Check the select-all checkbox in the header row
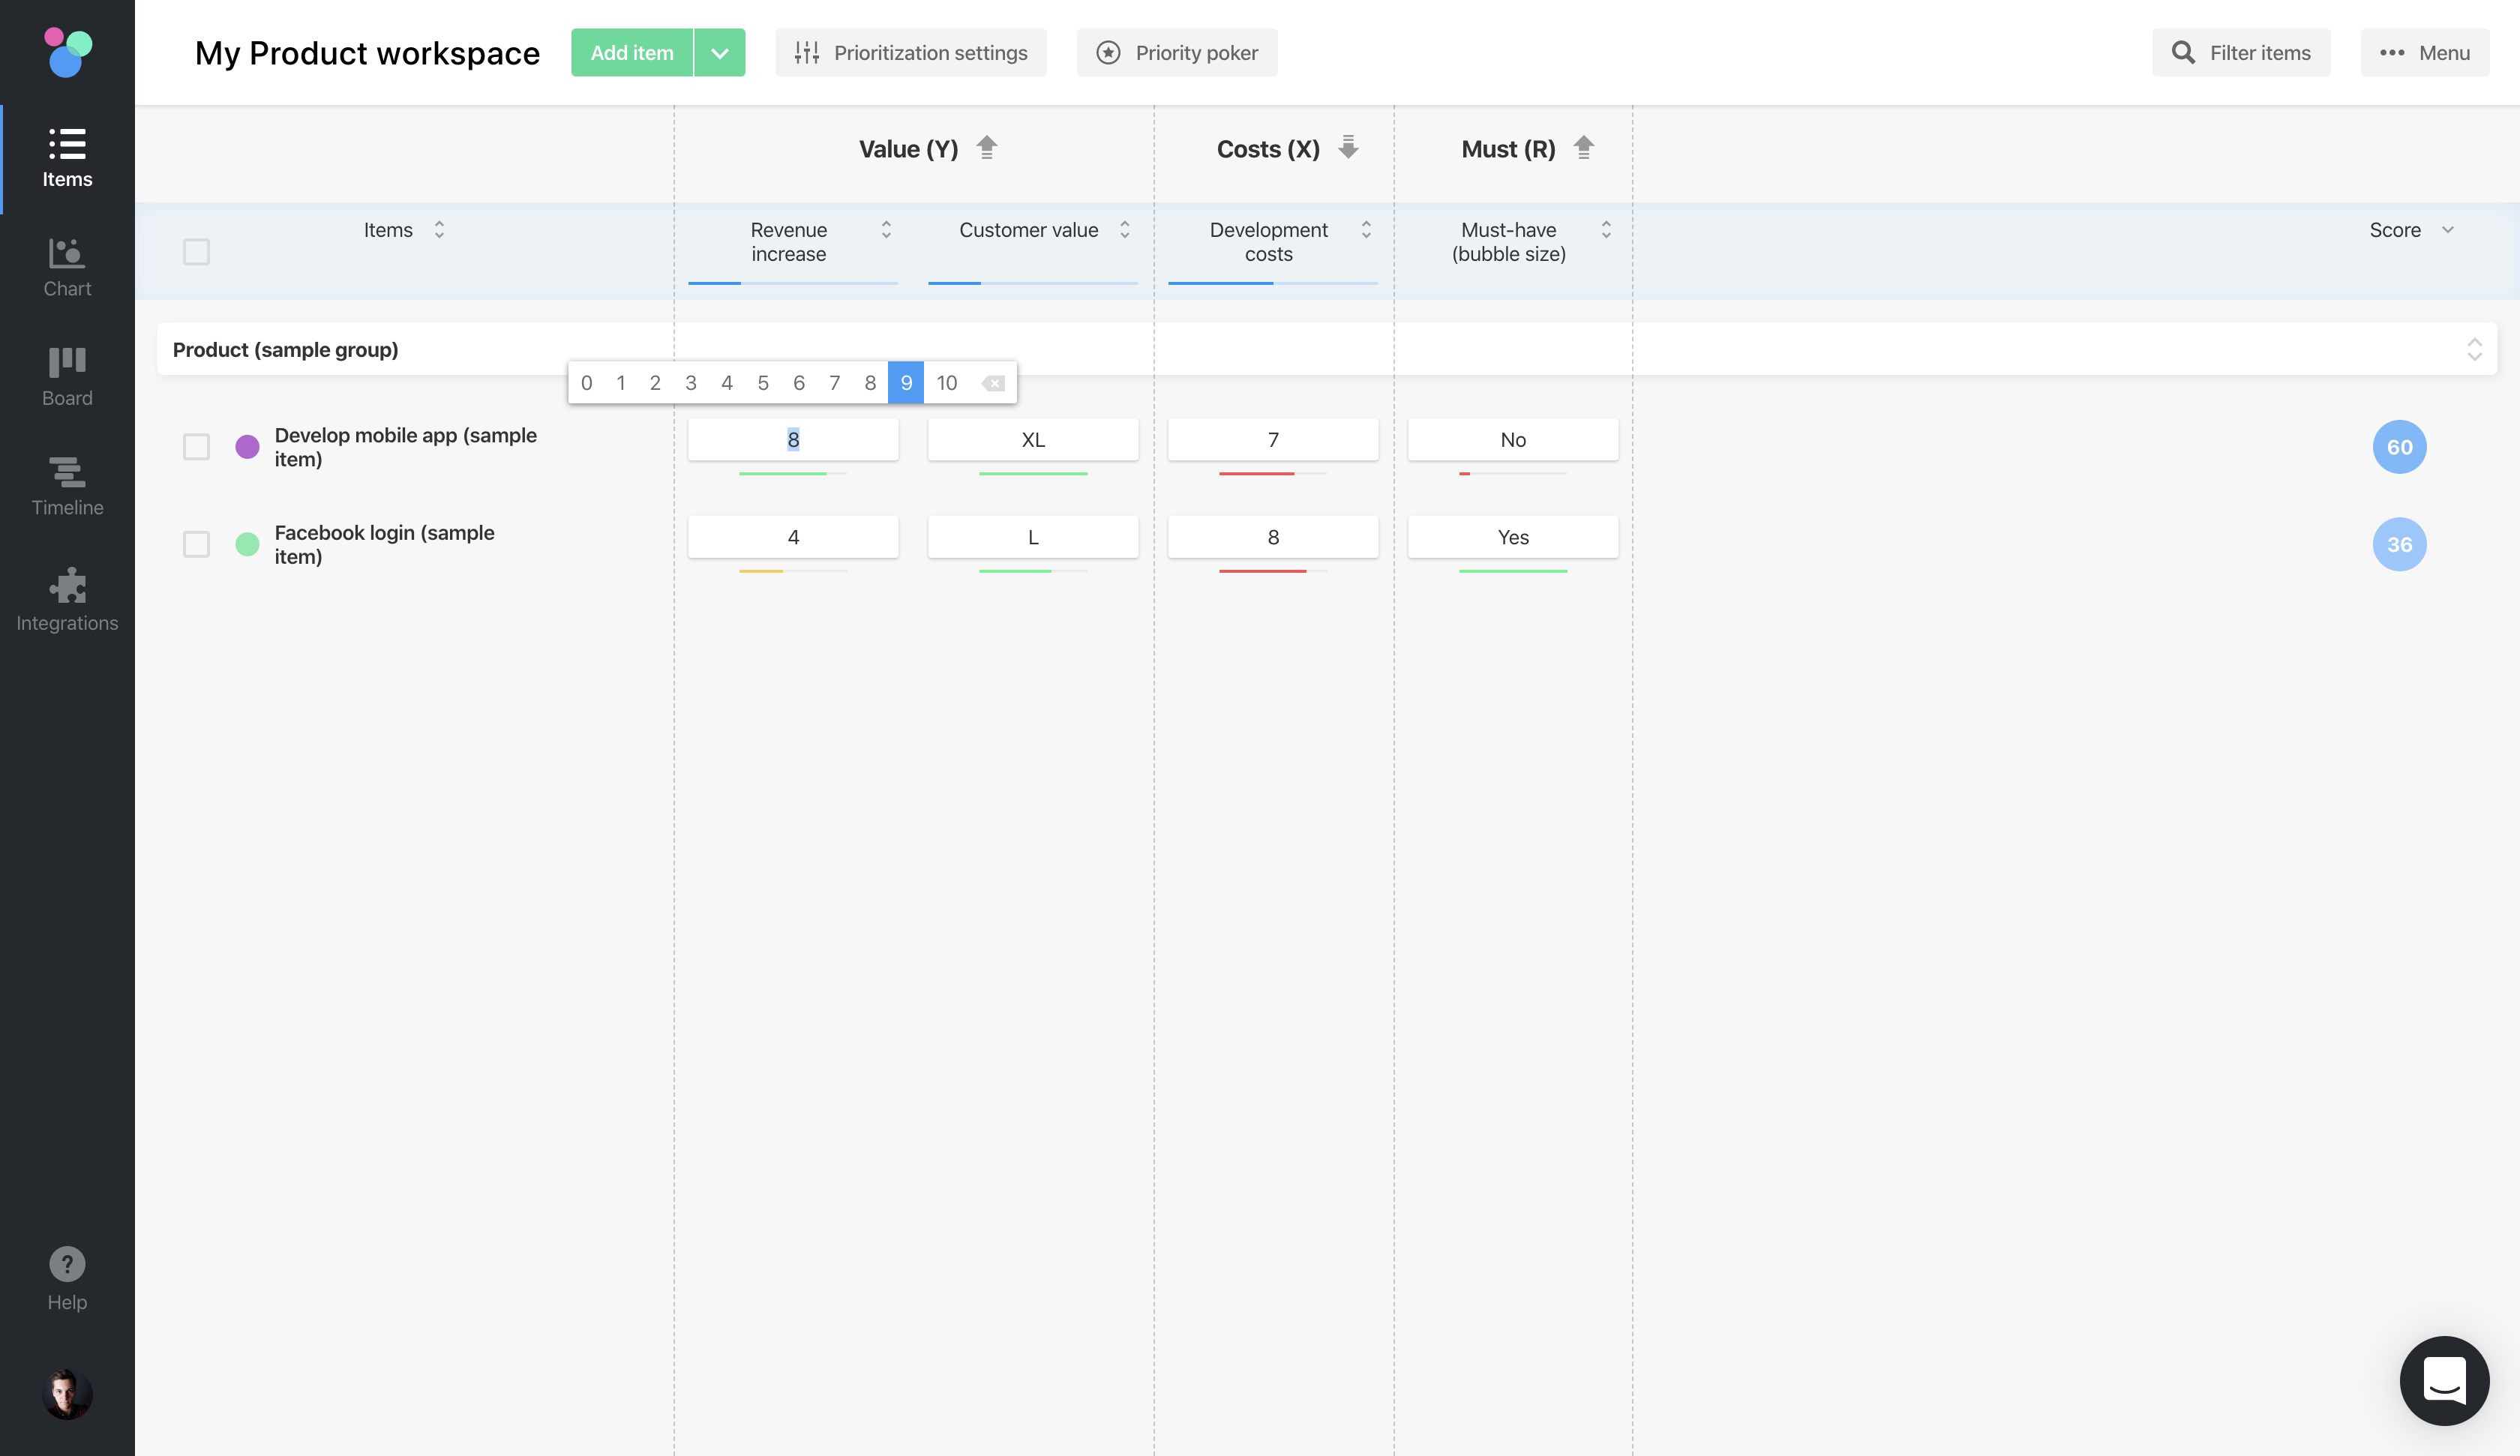The image size is (2520, 1456). [x=196, y=252]
